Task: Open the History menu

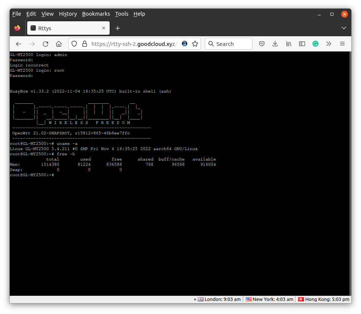Action: pyautogui.click(x=68, y=14)
